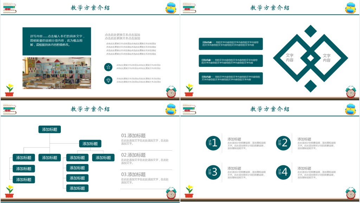Select the topmost 添加标题 org chart node
Screen dimensions: 360x203
pos(50,129)
